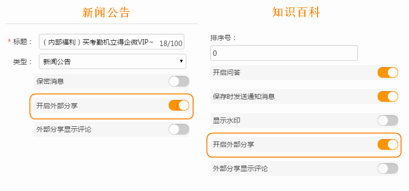The height and width of the screenshot is (191, 409).
Task: Enable the 显示水印 switch
Action: pyautogui.click(x=387, y=120)
